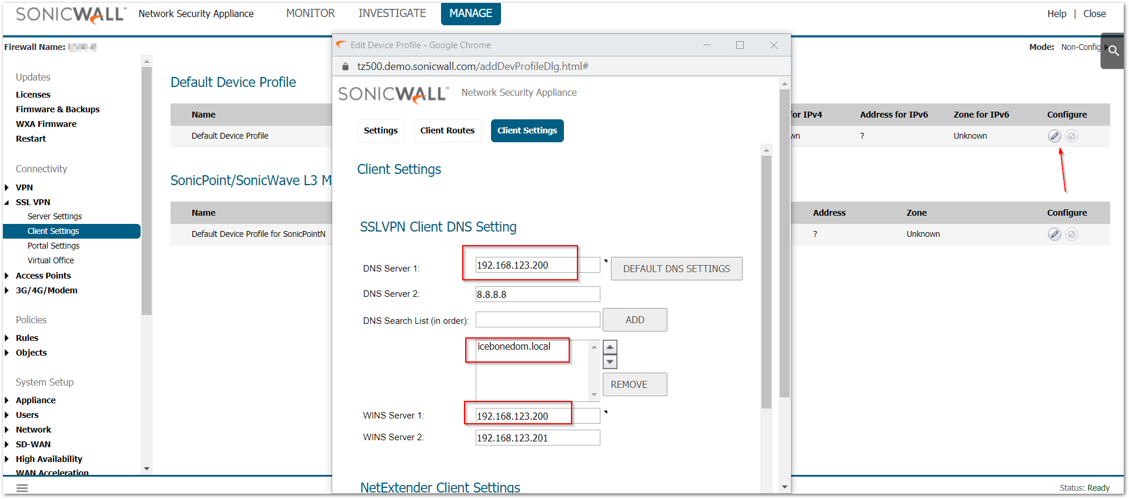
Task: Switch to Settings tab in dialog
Action: pyautogui.click(x=380, y=130)
